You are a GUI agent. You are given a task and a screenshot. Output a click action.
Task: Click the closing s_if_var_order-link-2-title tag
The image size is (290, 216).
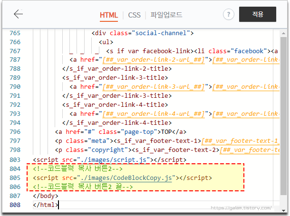click(117, 69)
